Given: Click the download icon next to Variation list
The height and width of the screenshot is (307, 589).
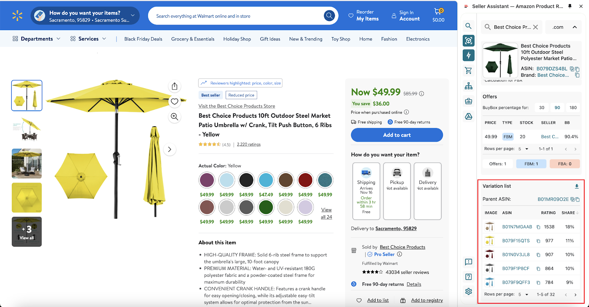Looking at the screenshot, I should coord(576,186).
